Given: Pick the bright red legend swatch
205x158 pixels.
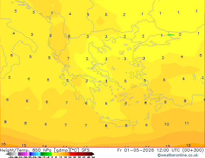Looking at the screenshot, I should 70,154.
